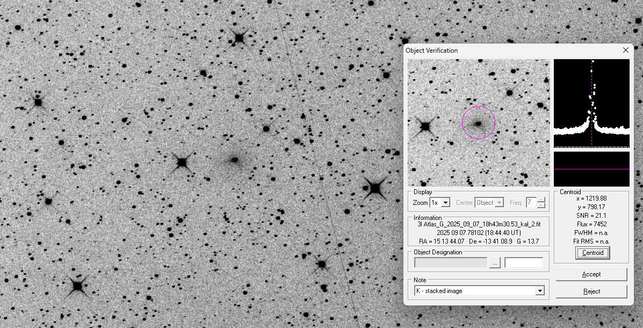Image resolution: width=643 pixels, height=328 pixels.
Task: Click the comet inside the magenta circle
Action: click(x=477, y=123)
